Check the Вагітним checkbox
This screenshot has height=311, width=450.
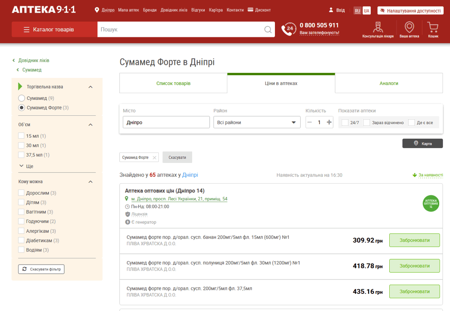(21, 212)
